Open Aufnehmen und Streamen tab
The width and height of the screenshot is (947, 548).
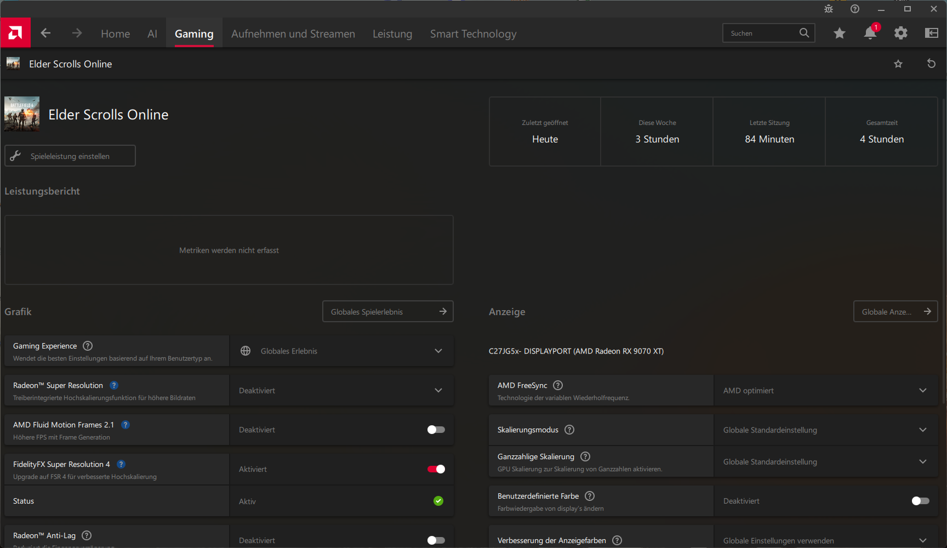pos(293,33)
